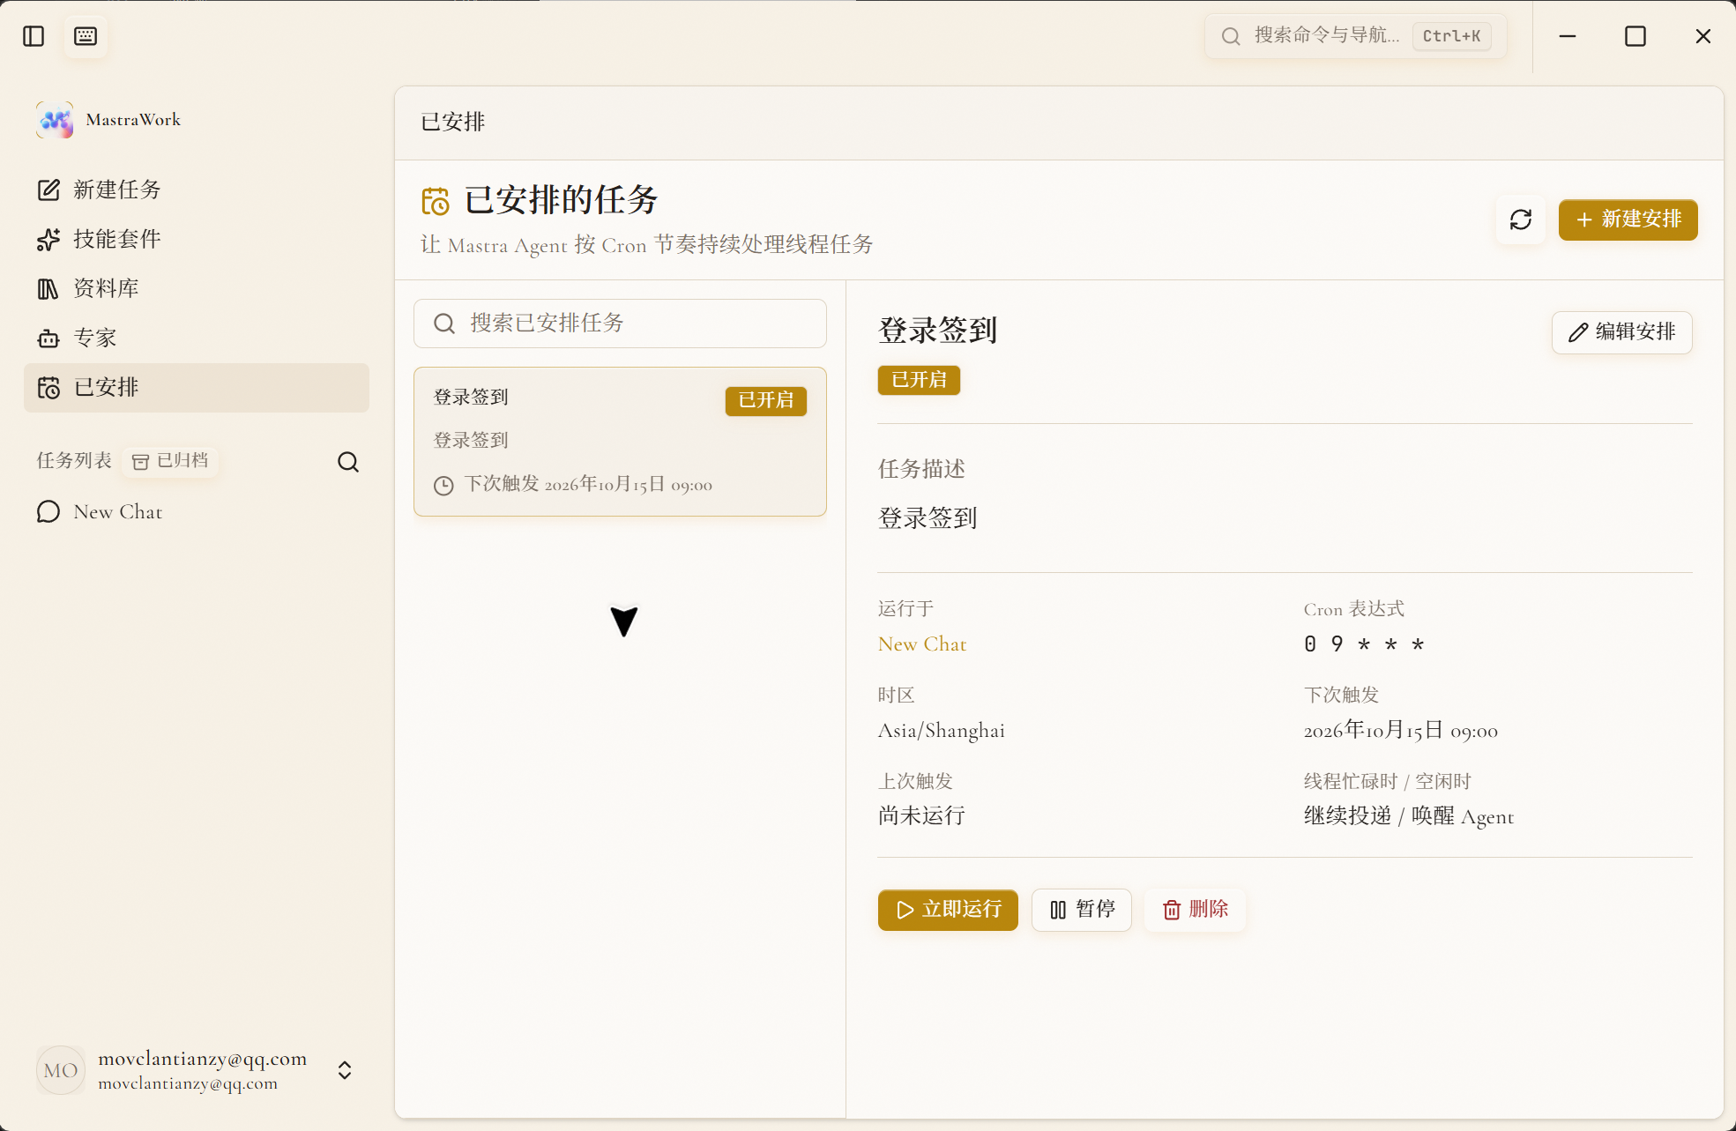Run schedule now with 立即运行
The image size is (1736, 1131).
tap(948, 910)
